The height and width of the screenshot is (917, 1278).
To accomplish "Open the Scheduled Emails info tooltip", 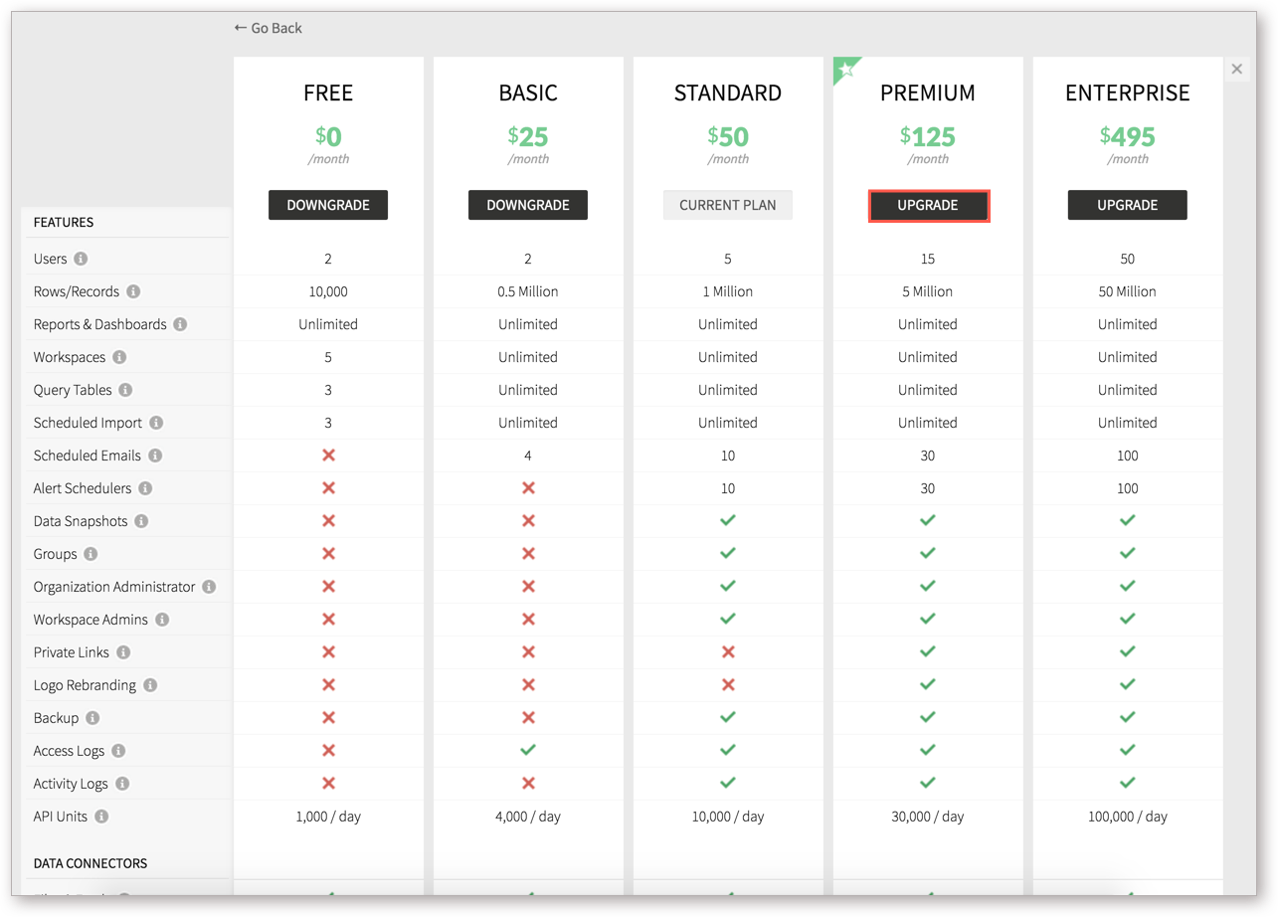I will pyautogui.click(x=154, y=455).
